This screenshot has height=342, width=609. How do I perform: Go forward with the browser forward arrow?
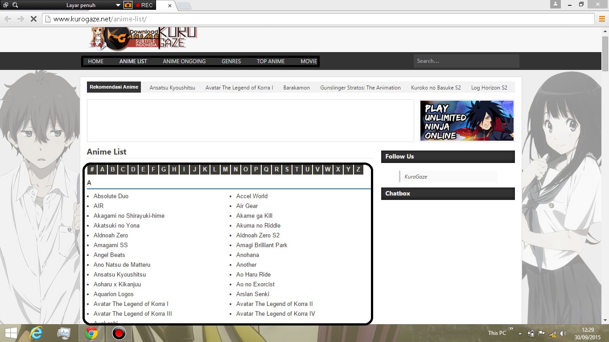coord(21,19)
